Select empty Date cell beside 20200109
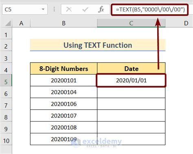Screen dimensions: 193x154 [131, 139]
